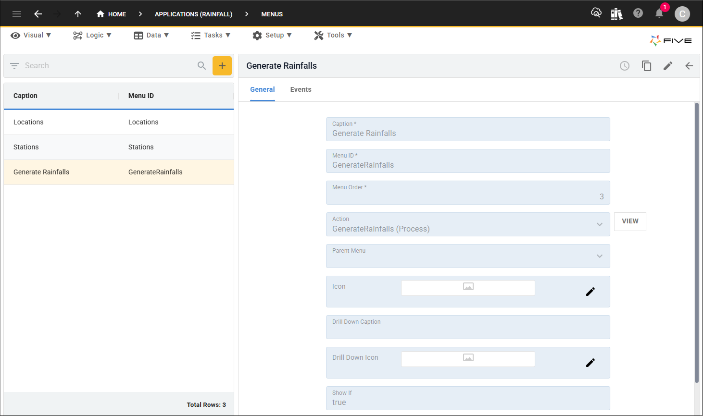The height and width of the screenshot is (416, 703).
Task: Click the Five logo
Action: [x=671, y=40]
